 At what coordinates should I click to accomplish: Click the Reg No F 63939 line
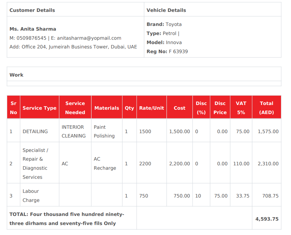[x=167, y=52]
